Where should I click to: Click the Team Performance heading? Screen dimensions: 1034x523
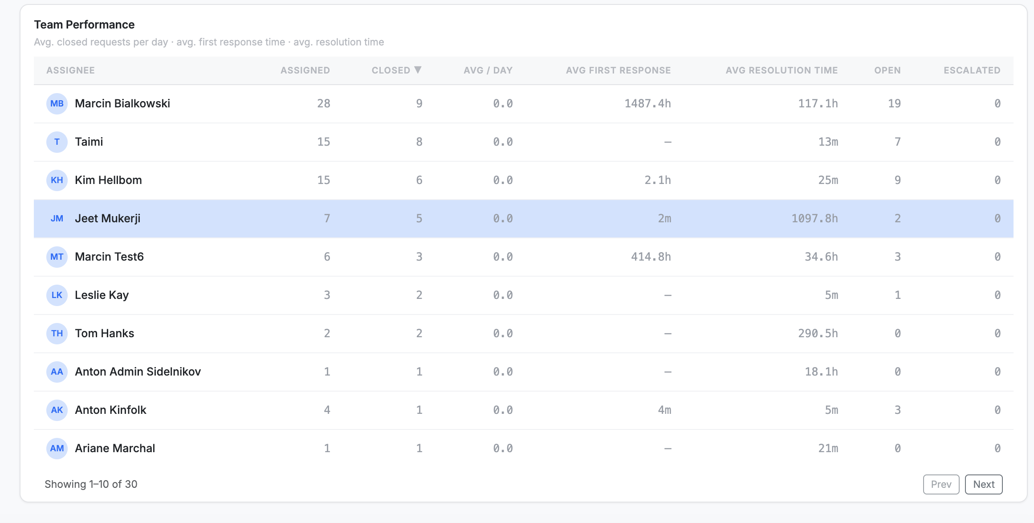(84, 25)
